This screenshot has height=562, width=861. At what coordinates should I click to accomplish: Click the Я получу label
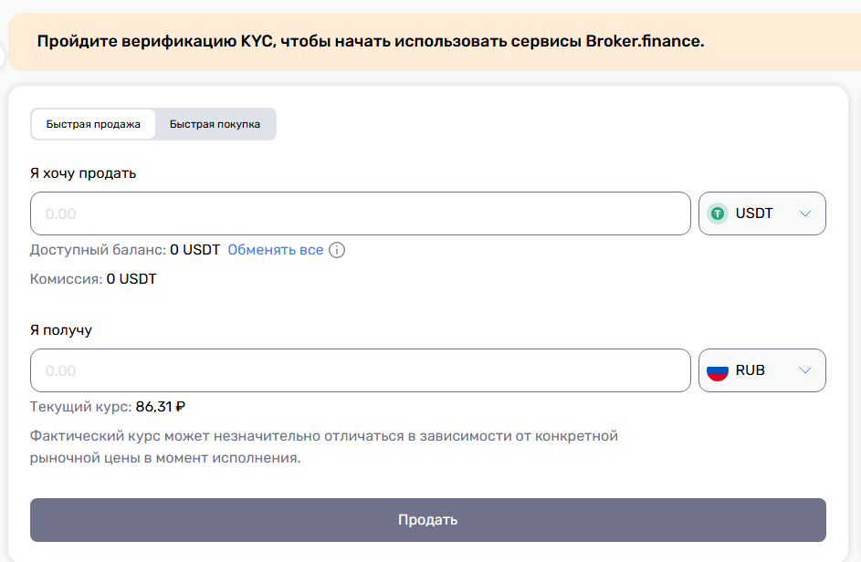[x=61, y=330]
